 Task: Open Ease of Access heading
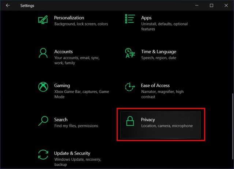click(x=155, y=86)
